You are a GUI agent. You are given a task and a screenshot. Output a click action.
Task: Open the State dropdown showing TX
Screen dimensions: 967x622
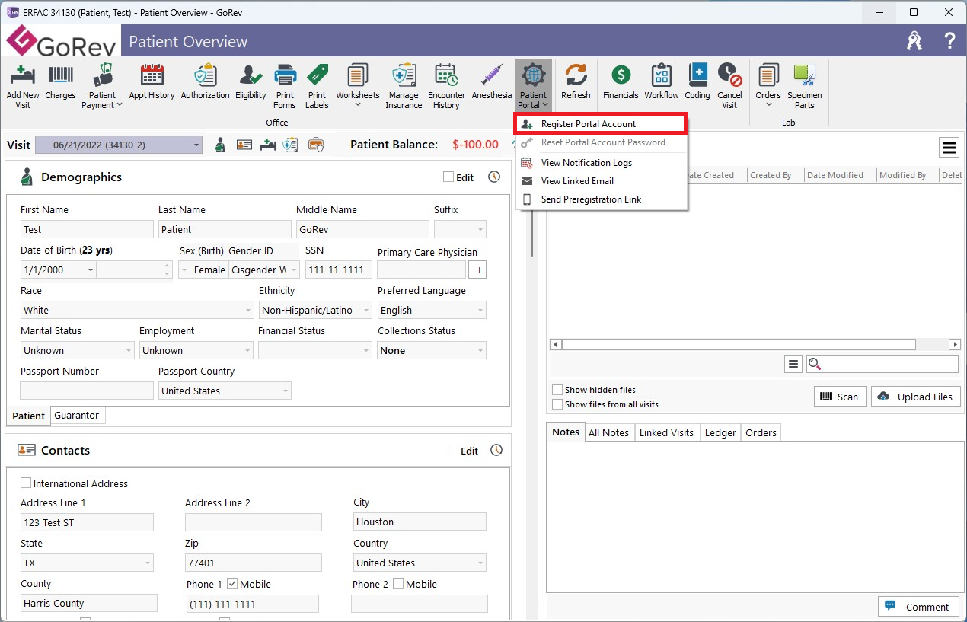coord(87,563)
